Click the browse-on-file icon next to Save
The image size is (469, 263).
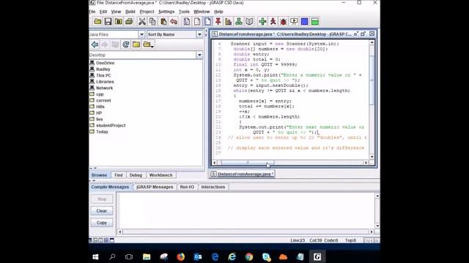[x=119, y=21]
